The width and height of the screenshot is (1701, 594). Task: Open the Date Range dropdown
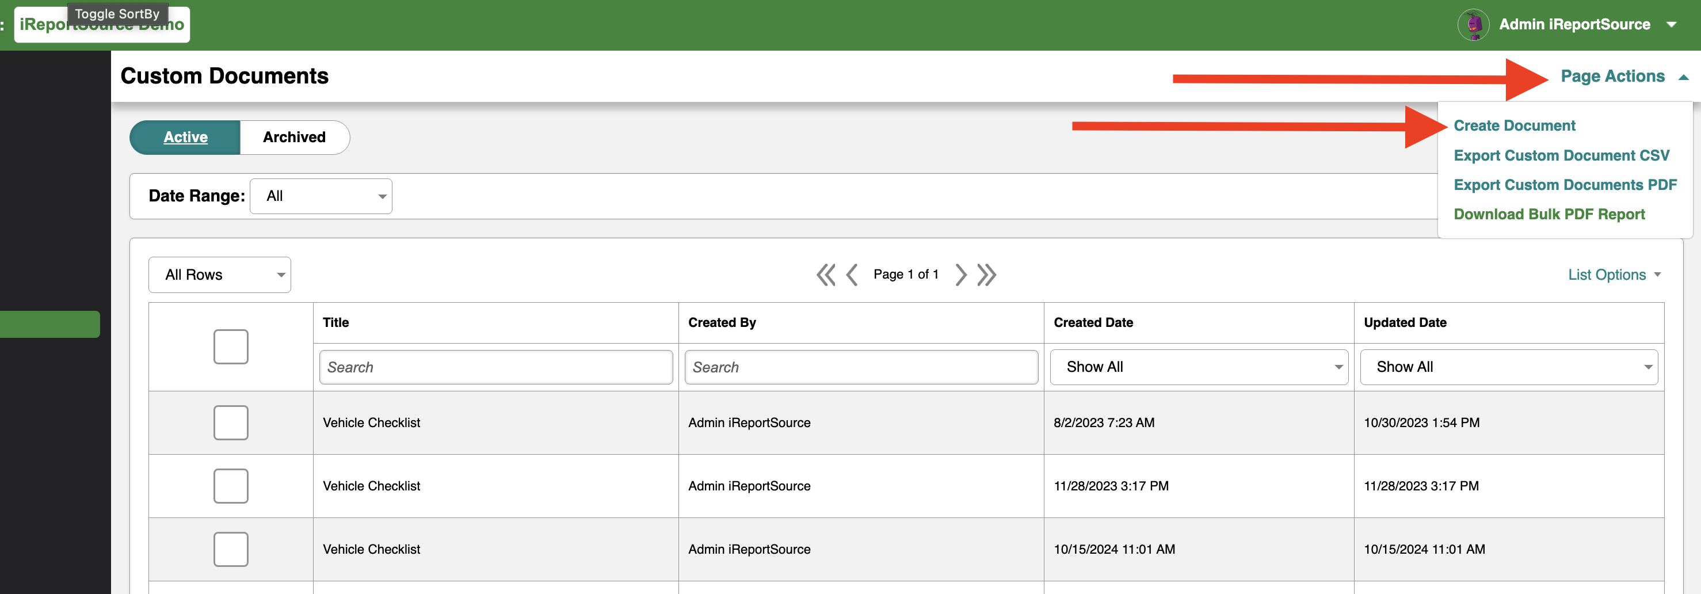coord(321,196)
